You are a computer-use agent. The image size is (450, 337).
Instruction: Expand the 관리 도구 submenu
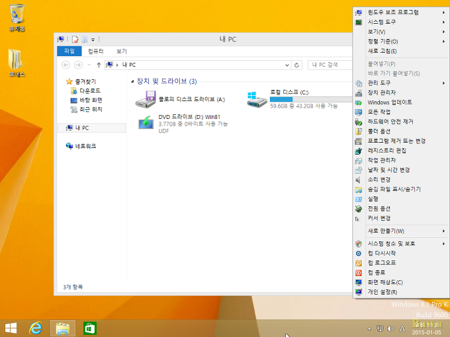401,83
